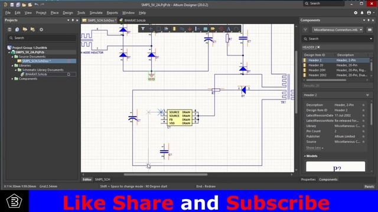Expand the Components folder in project tree
Screen dimensions: 378x212
pos(12,79)
